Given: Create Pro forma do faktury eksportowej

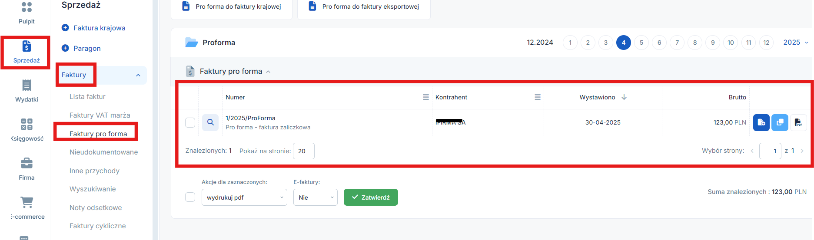Looking at the screenshot, I should 364,7.
